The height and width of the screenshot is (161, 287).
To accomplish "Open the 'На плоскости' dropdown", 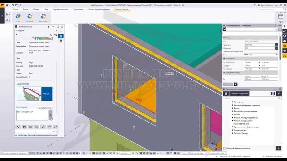I will [252, 62].
